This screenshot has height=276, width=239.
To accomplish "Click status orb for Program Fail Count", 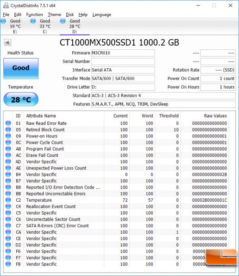I will [8, 149].
